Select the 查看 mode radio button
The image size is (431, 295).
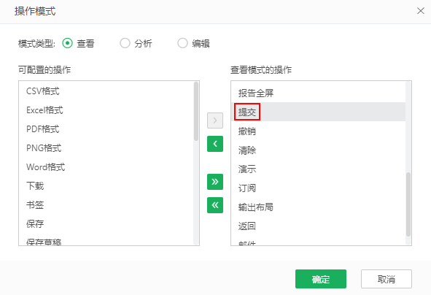point(67,43)
